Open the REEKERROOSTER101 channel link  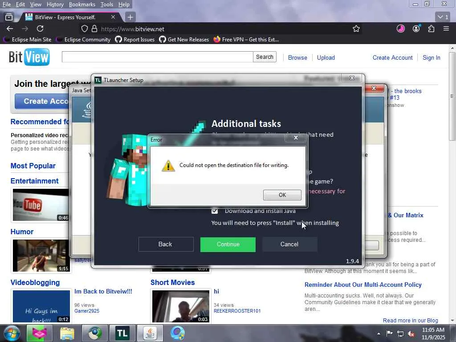tap(237, 311)
